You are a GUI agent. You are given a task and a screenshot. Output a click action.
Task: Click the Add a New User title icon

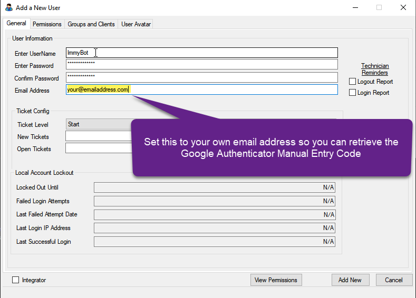tap(8, 7)
